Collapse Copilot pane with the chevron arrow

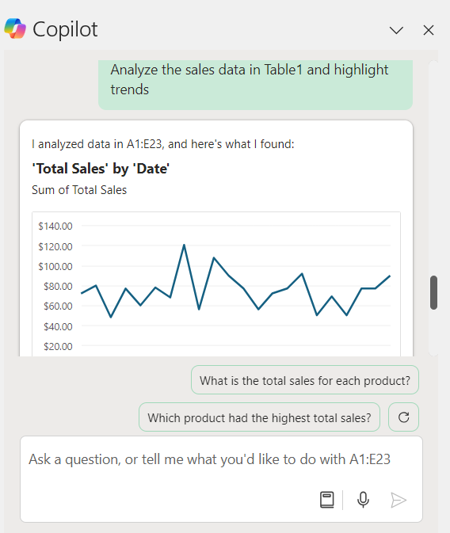point(396,30)
